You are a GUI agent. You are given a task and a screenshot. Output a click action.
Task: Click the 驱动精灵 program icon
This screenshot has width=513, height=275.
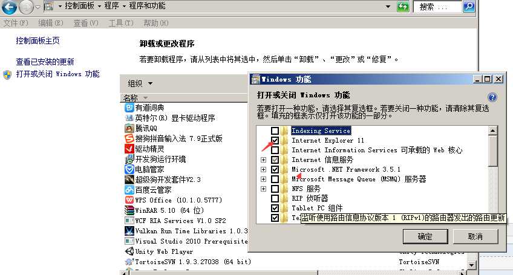[129, 149]
